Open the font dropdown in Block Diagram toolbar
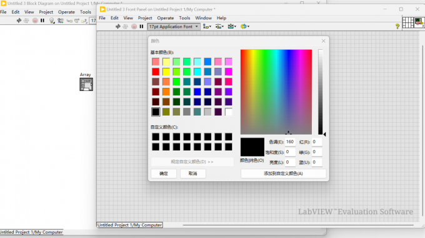 pos(93,21)
